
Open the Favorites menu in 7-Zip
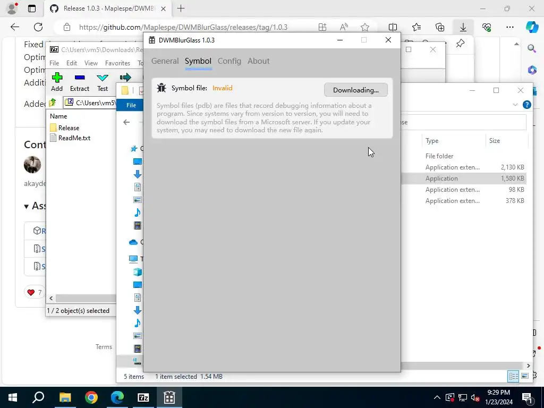tap(117, 63)
